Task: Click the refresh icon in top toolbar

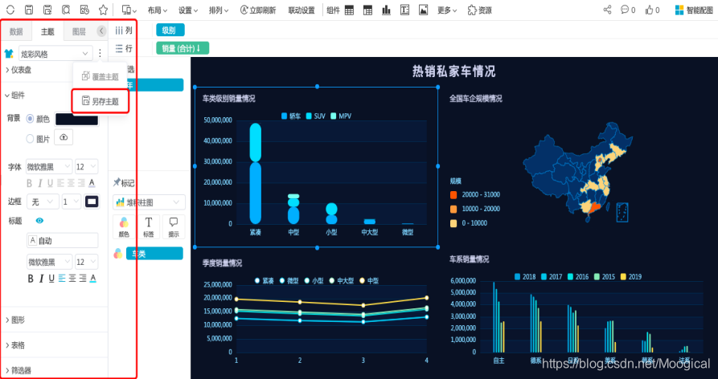Action: 10,10
